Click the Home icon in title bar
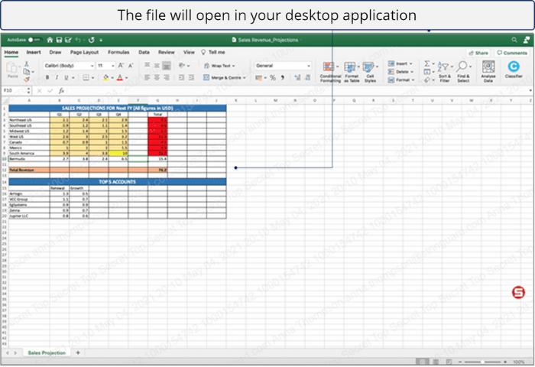 click(50, 40)
